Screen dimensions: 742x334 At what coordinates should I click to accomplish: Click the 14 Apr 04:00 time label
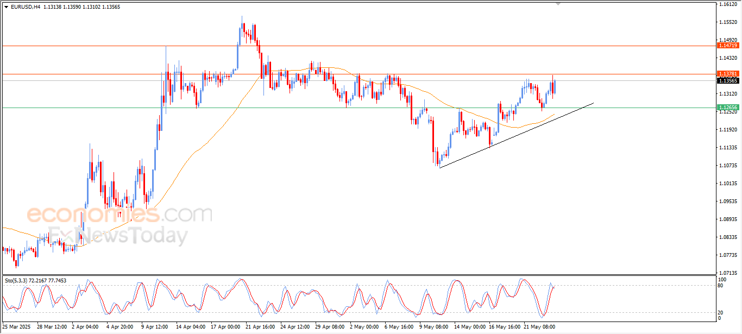pos(192,327)
